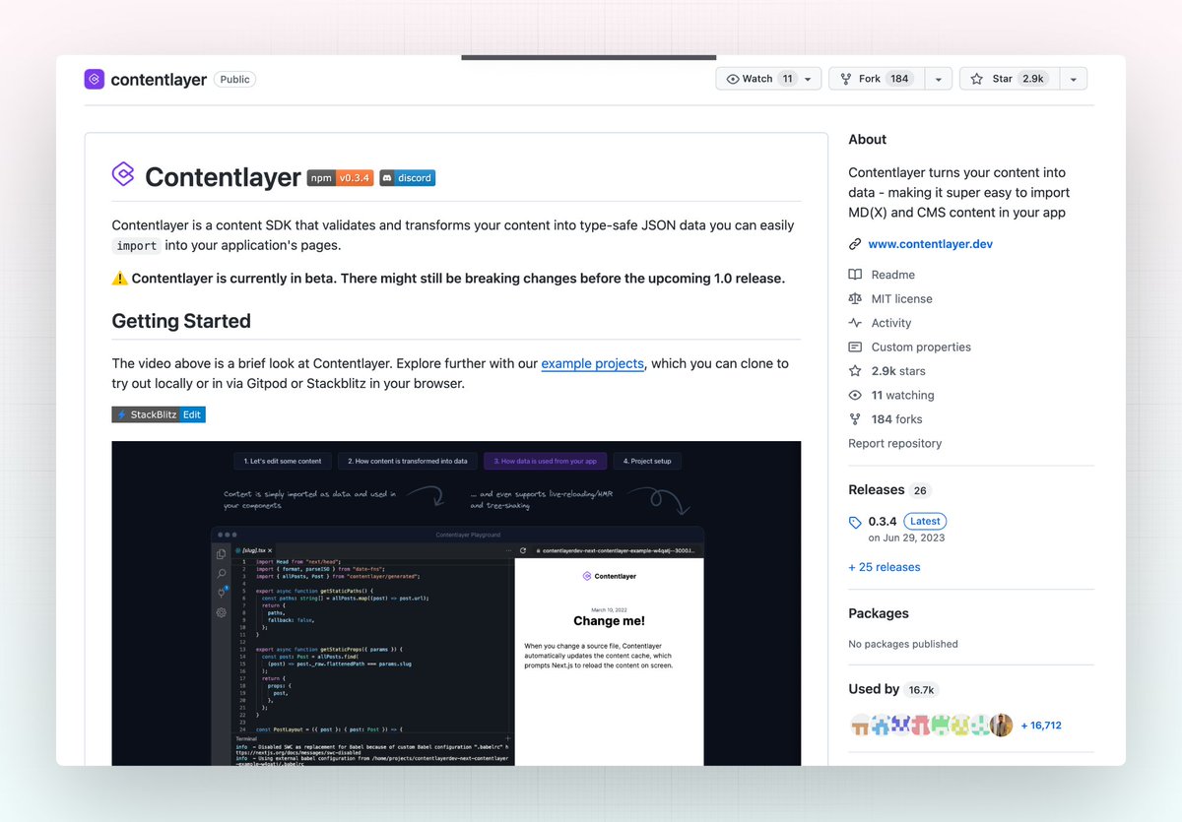Click the scale icon beside MIT license

point(855,298)
